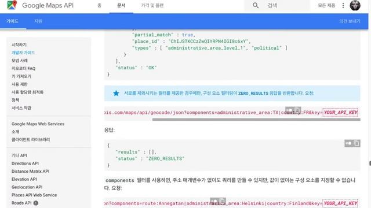371x208 pixels.
Task: Open 키 가져오기 in the sidebar
Action: pyautogui.click(x=21, y=76)
